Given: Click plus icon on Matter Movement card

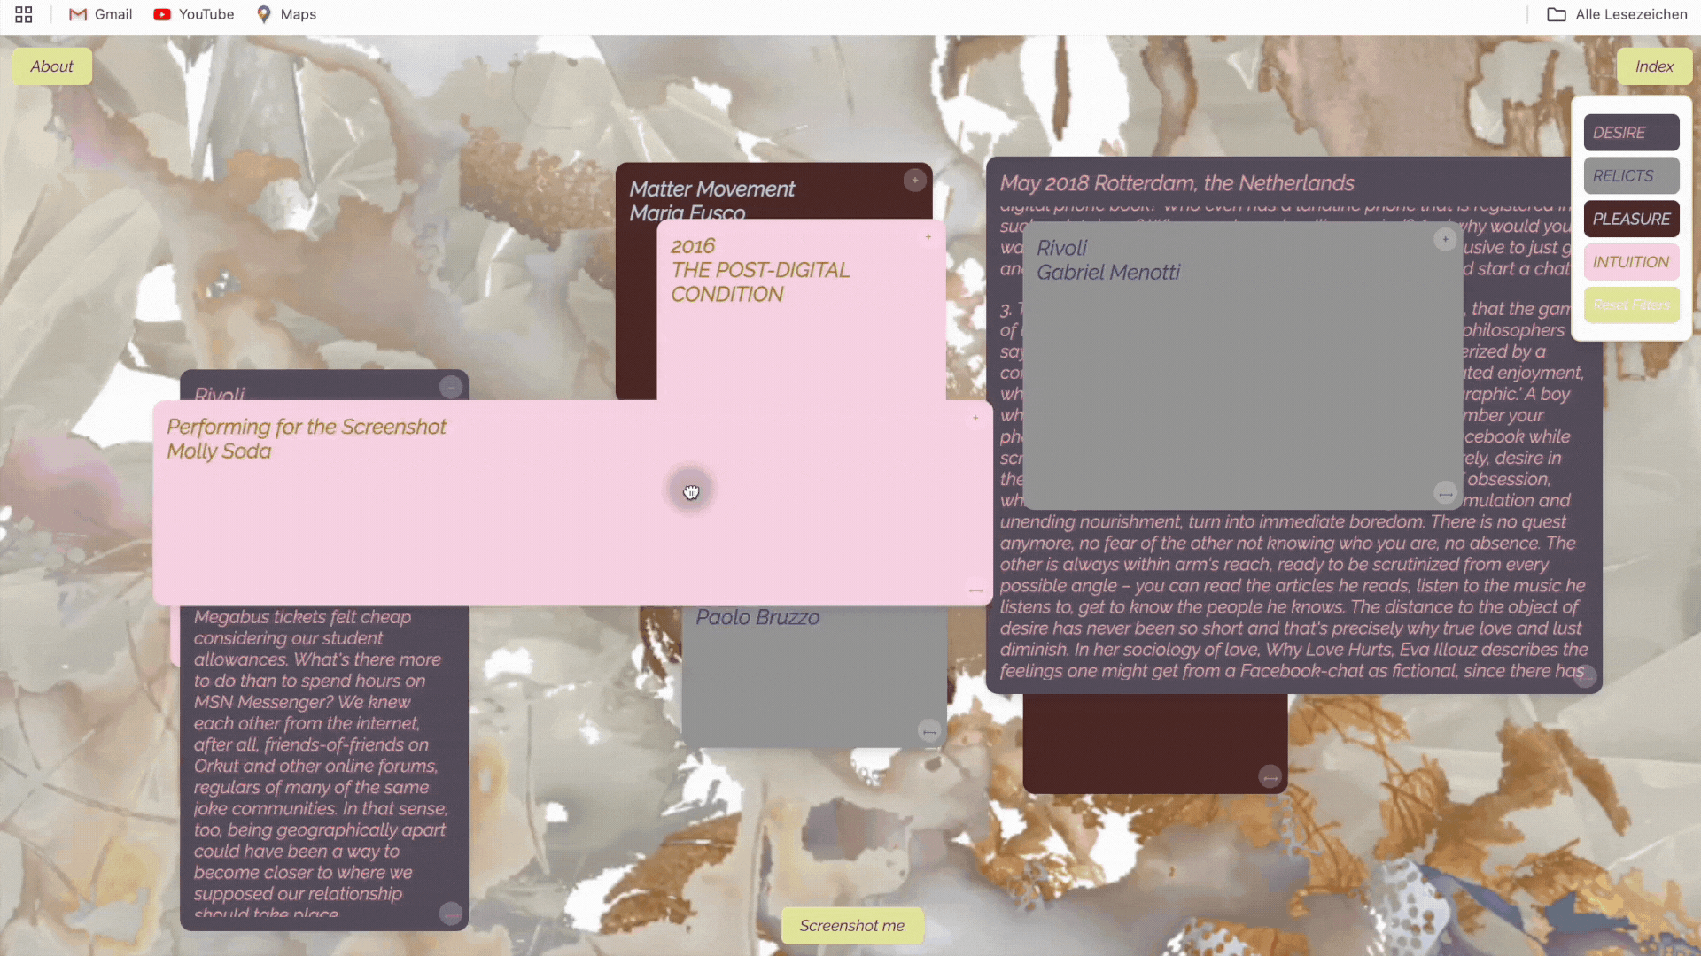Looking at the screenshot, I should [x=915, y=181].
